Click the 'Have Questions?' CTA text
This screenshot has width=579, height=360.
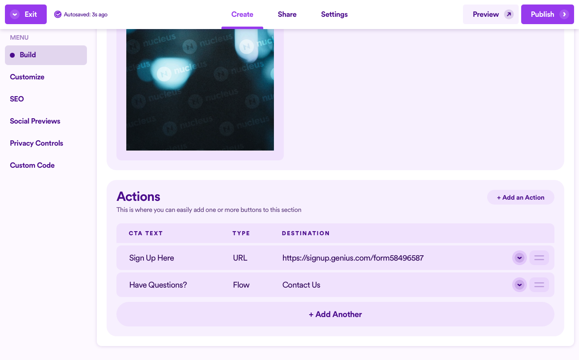158,285
